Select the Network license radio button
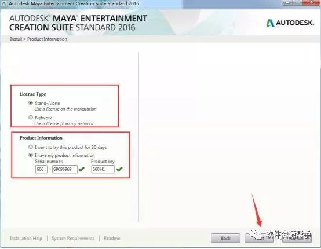Image resolution: width=321 pixels, height=249 pixels. click(31, 118)
